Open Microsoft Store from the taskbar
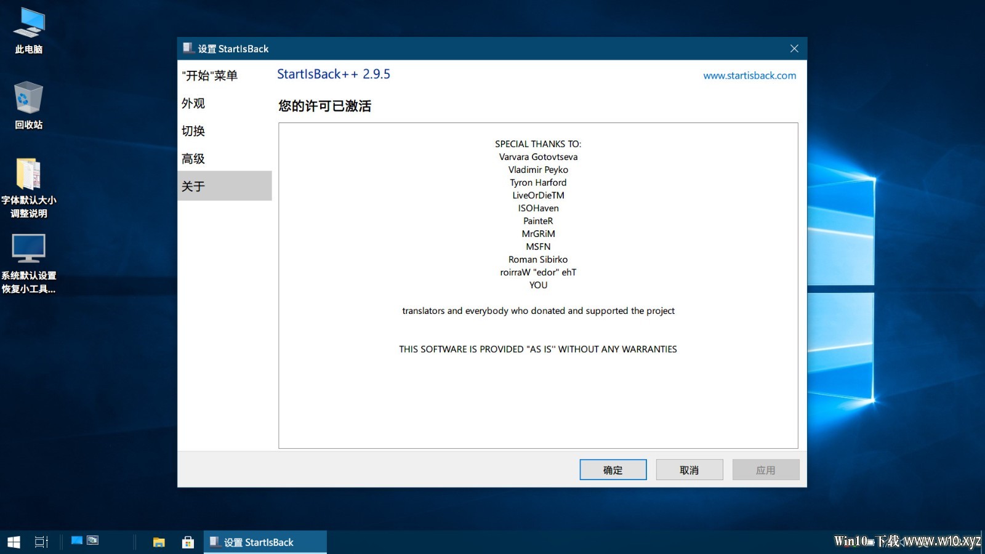985x554 pixels. 188,542
